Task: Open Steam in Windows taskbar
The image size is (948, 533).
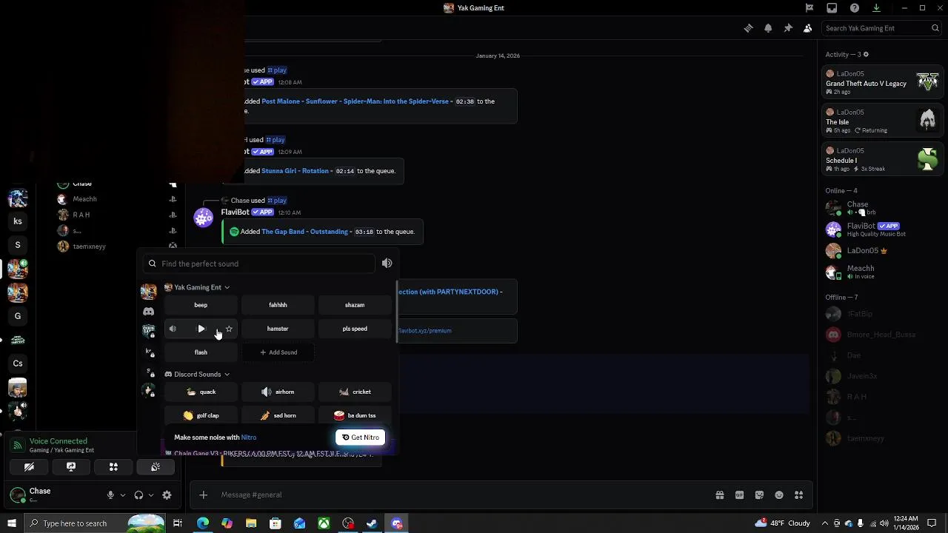Action: (373, 523)
